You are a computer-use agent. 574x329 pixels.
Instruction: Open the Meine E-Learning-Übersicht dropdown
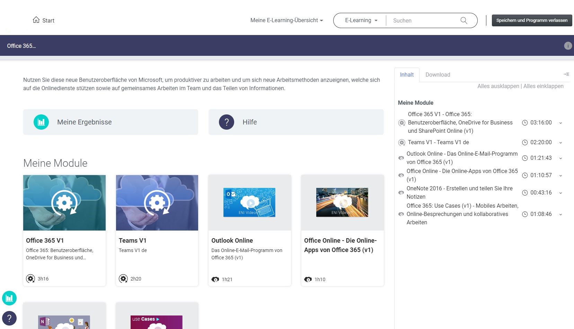click(286, 20)
